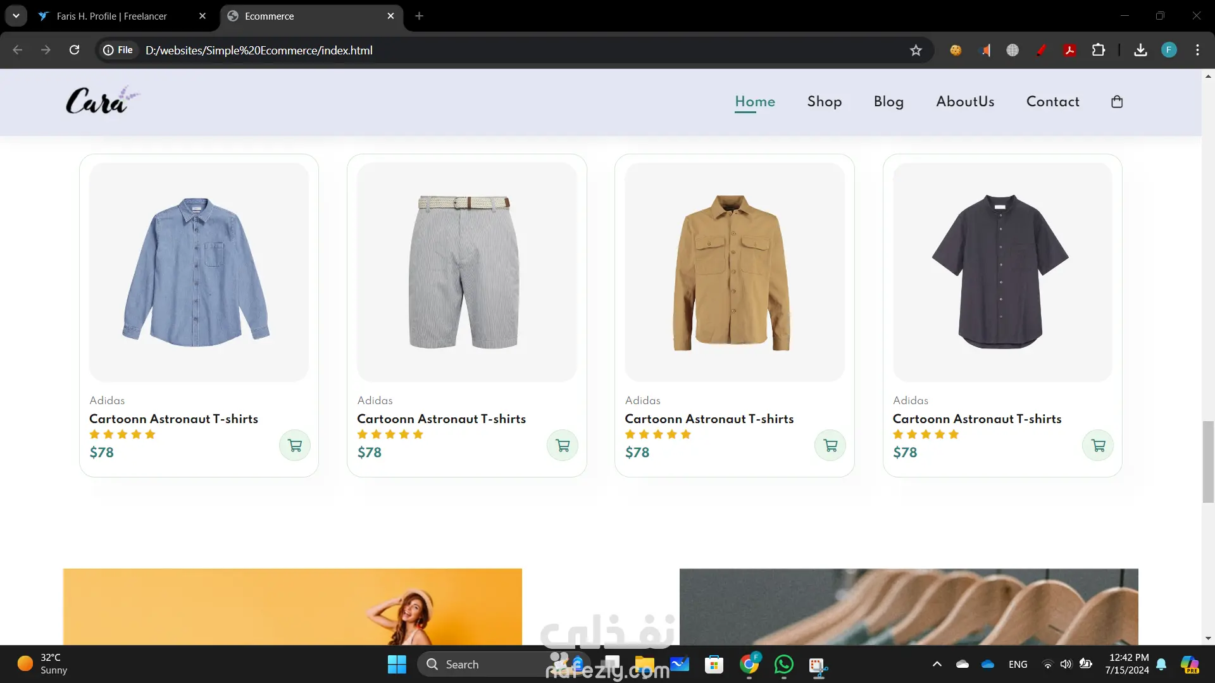The height and width of the screenshot is (683, 1215).
Task: Open WhatsApp from the taskbar
Action: pos(783,664)
